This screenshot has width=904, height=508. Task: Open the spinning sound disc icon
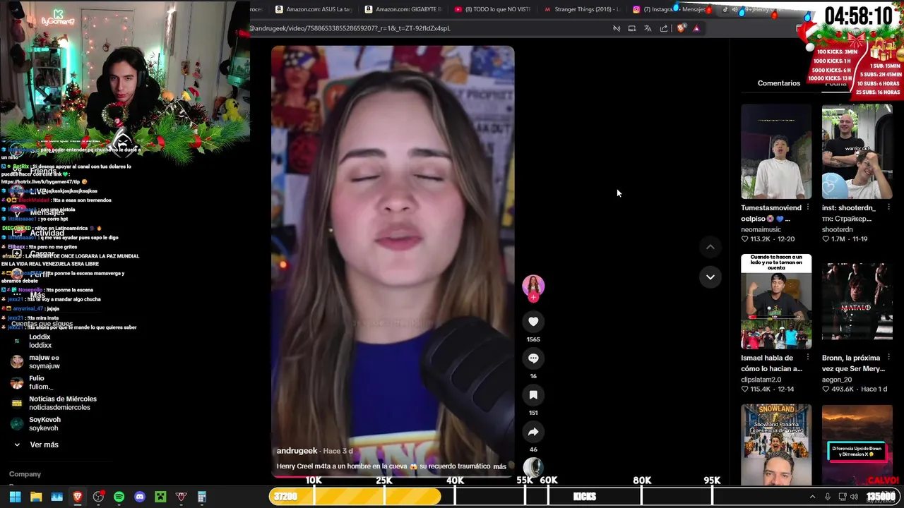pos(533,467)
